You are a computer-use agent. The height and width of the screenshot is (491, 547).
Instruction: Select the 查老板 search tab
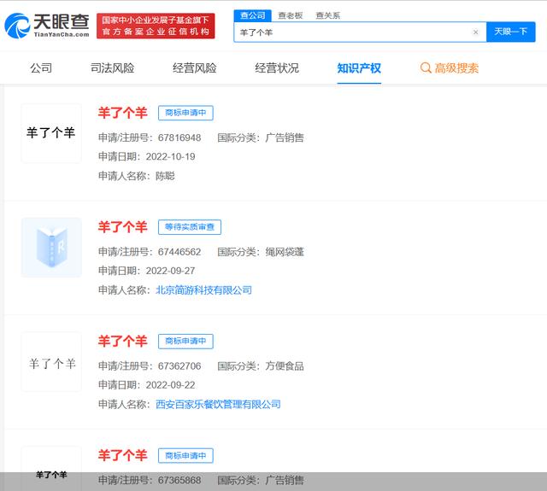(291, 15)
